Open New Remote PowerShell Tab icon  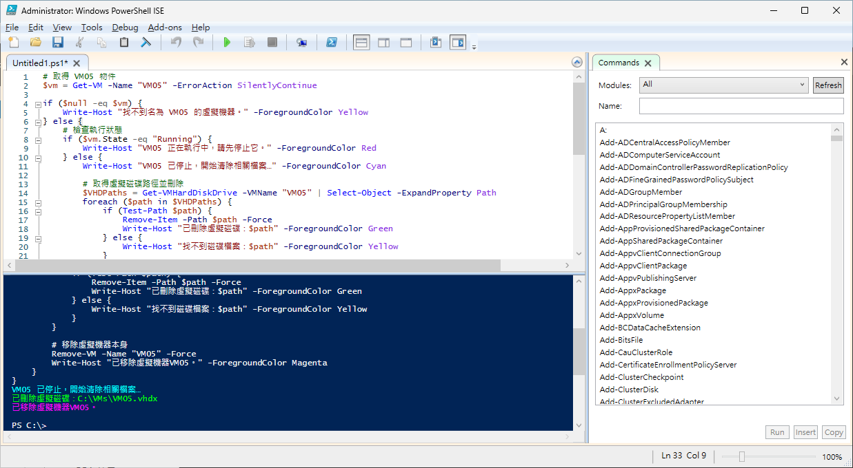(301, 43)
